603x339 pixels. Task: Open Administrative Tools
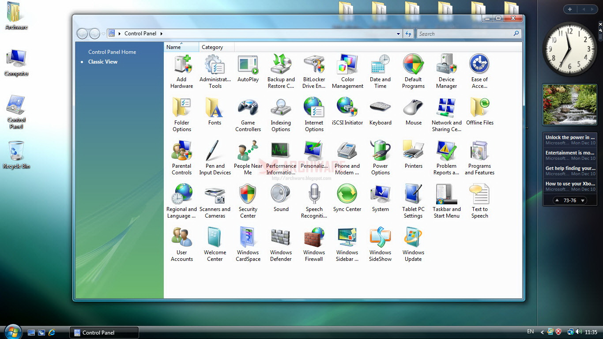tap(215, 72)
